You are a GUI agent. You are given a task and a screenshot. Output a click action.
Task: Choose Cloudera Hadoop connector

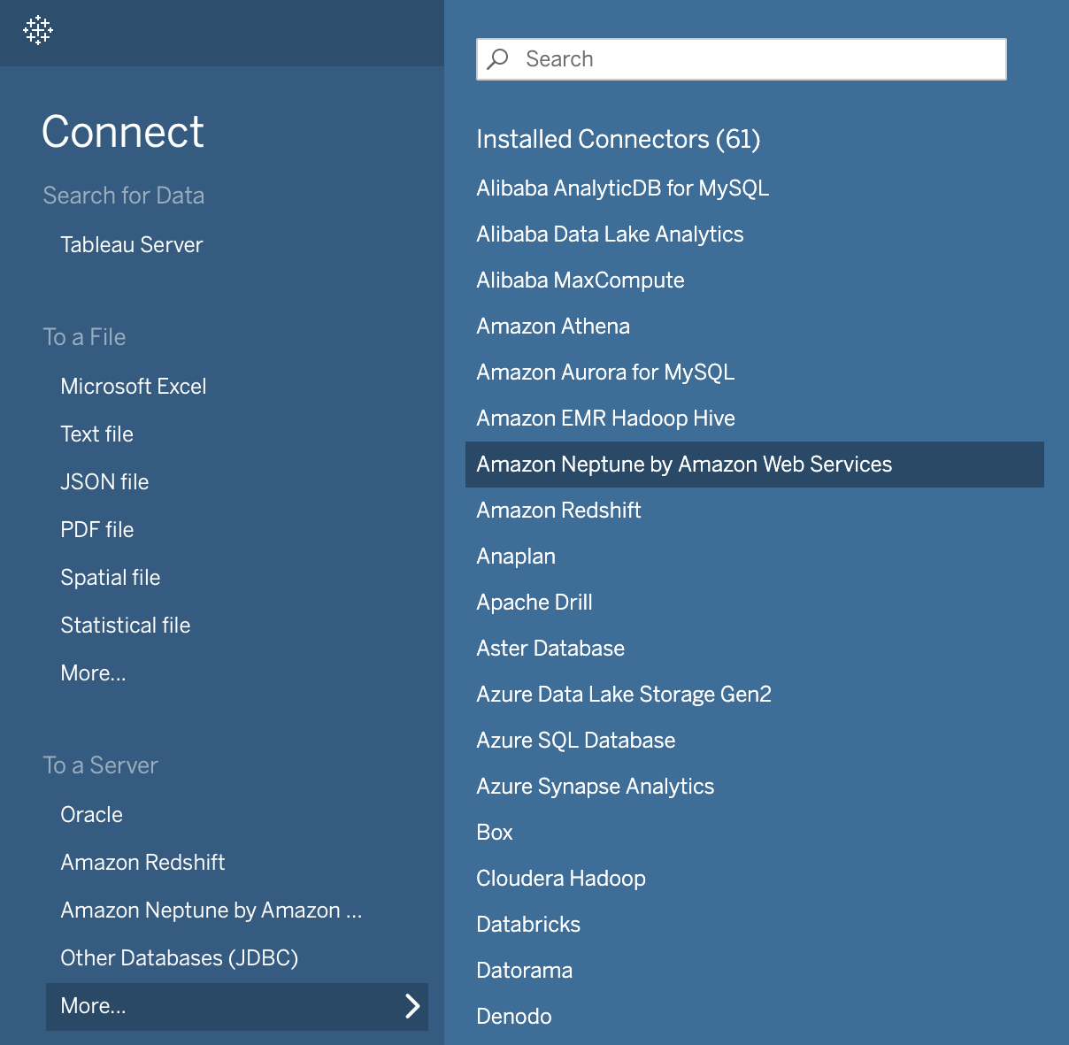click(x=561, y=879)
